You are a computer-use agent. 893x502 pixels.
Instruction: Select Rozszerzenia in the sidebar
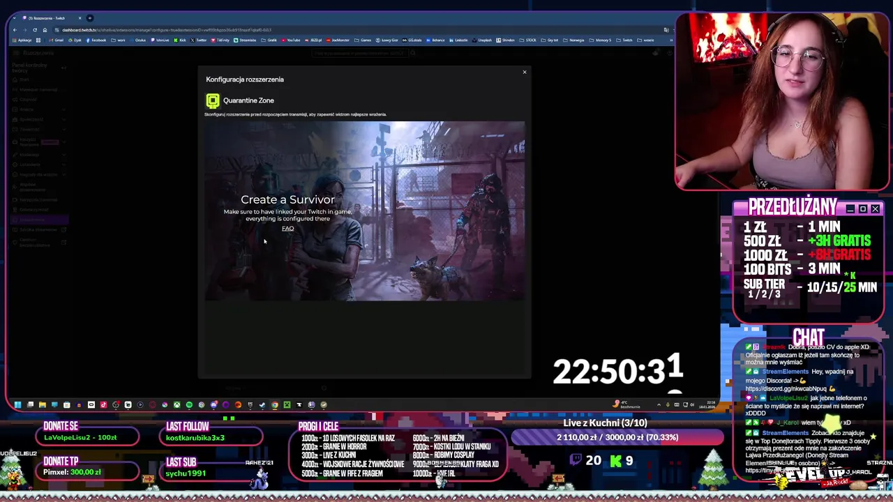[38, 219]
